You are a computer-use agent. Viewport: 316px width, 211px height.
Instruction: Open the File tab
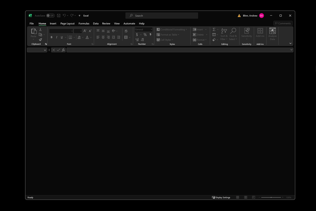pyautogui.click(x=32, y=23)
